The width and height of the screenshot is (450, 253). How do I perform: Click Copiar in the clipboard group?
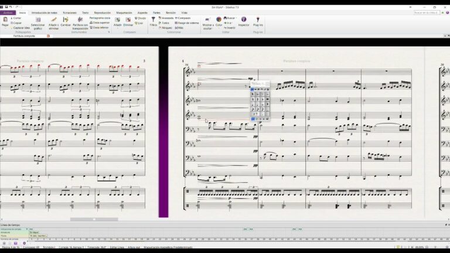coord(16,23)
